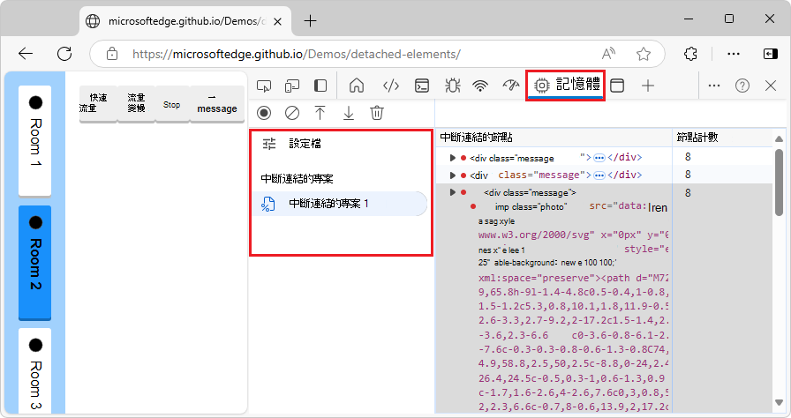Click ellipsis in first message div row
Image resolution: width=791 pixels, height=418 pixels.
pos(599,158)
